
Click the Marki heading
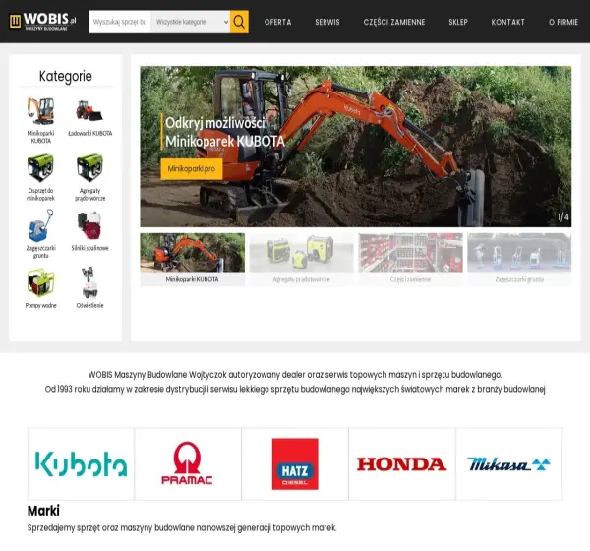tap(43, 511)
